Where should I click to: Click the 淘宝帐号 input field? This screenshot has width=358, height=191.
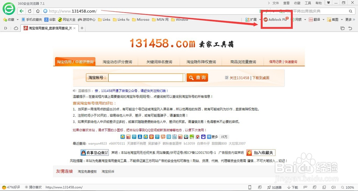146,78
